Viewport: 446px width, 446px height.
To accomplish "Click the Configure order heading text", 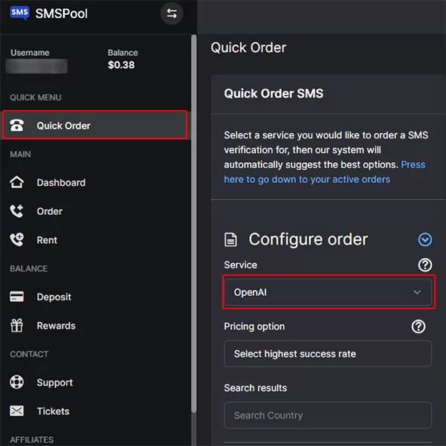I will pos(308,239).
